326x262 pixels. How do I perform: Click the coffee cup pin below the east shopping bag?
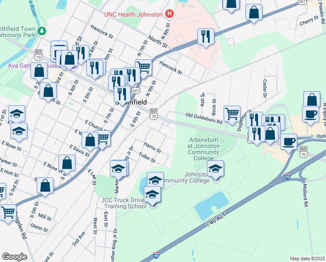[310, 115]
